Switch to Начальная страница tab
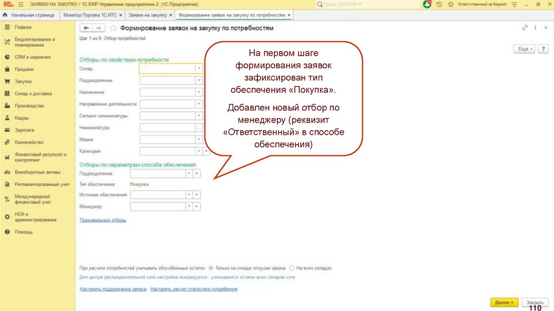Image resolution: width=554 pixels, height=311 pixels. 30,15
